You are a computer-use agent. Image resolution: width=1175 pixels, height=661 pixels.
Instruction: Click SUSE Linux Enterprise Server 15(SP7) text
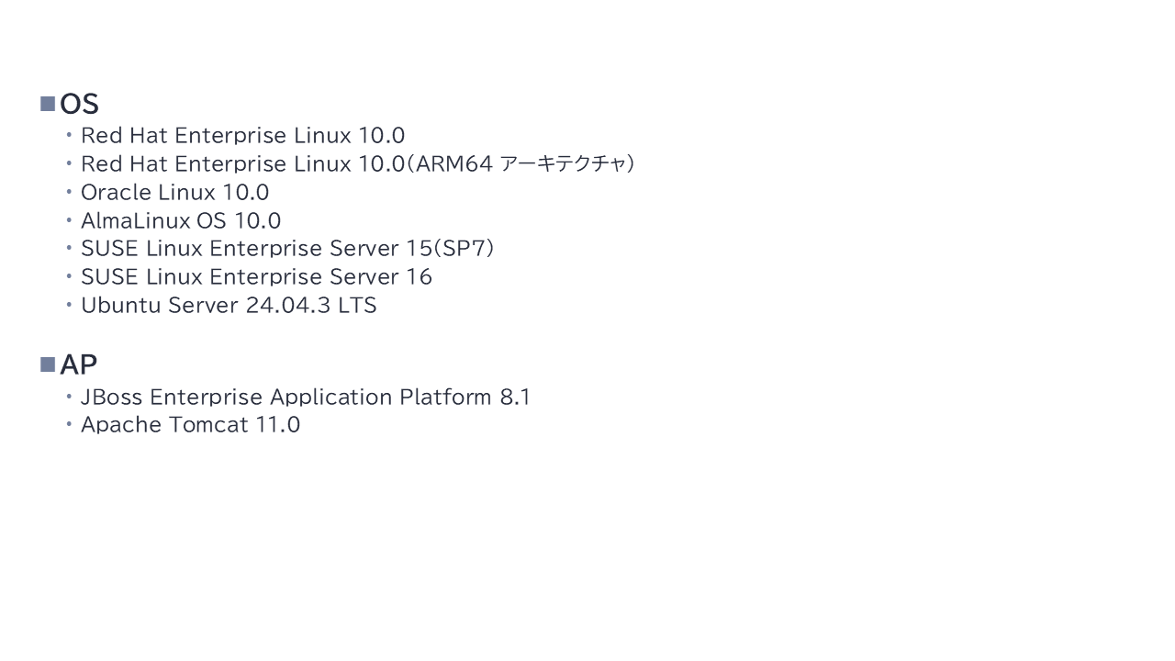pos(287,249)
